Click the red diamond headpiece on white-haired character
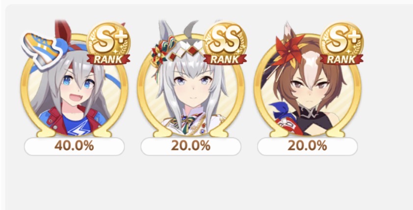Viewport: 413px width, 210px height. (x=187, y=52)
